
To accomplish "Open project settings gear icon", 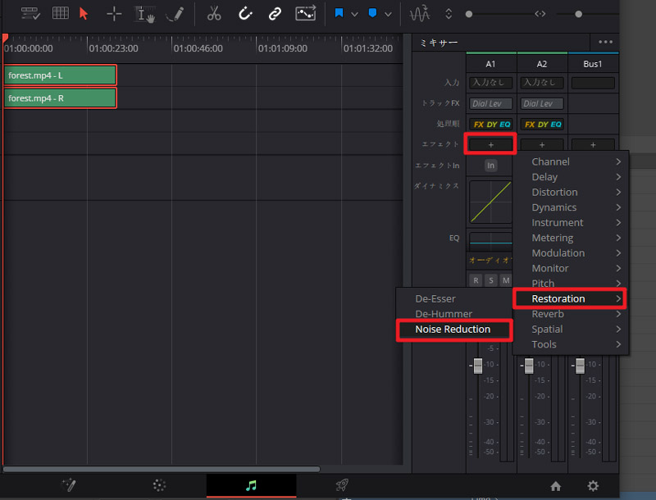I will point(593,486).
